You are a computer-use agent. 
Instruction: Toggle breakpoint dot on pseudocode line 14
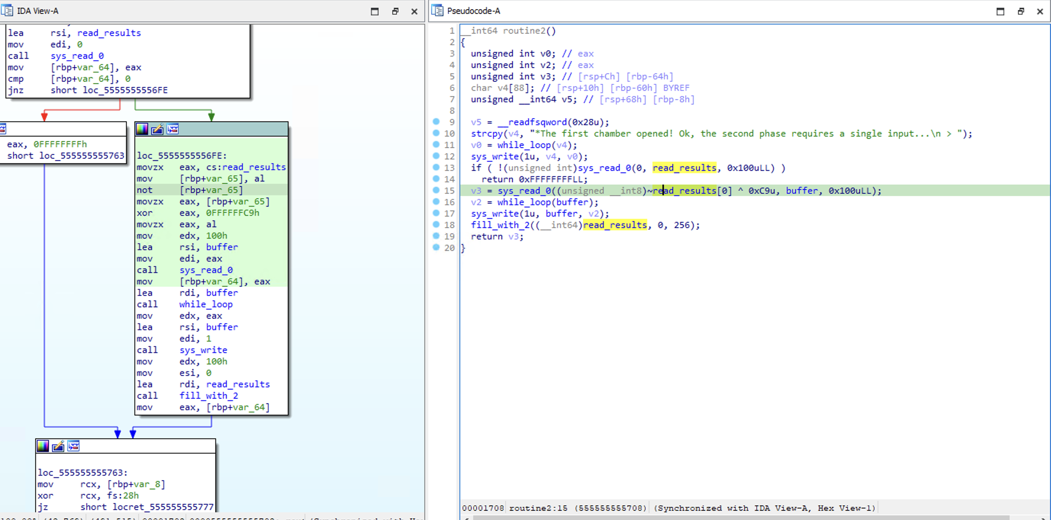click(436, 178)
